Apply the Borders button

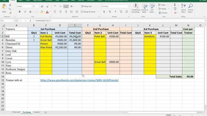pos(36,12)
